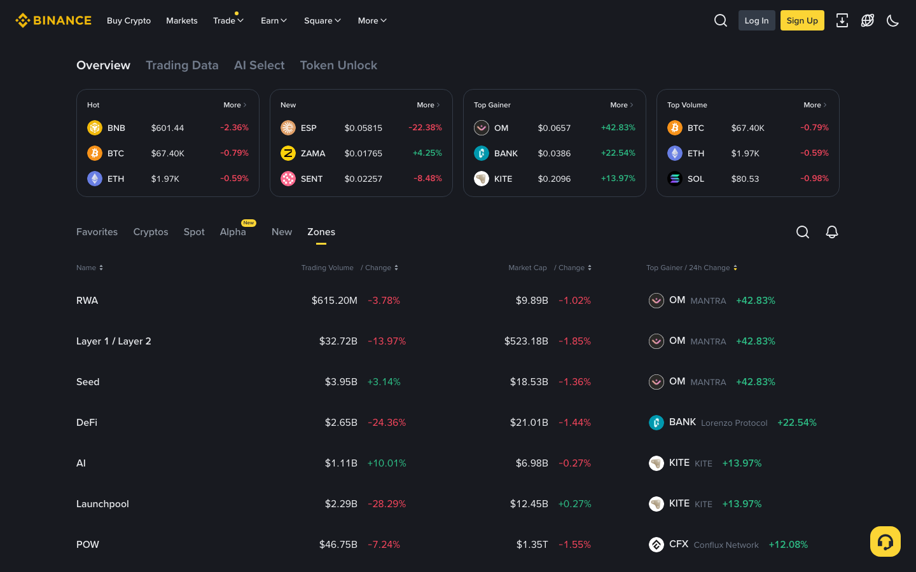Image resolution: width=916 pixels, height=572 pixels.
Task: Click the OM token icon under Top Gainer
Action: (x=482, y=128)
